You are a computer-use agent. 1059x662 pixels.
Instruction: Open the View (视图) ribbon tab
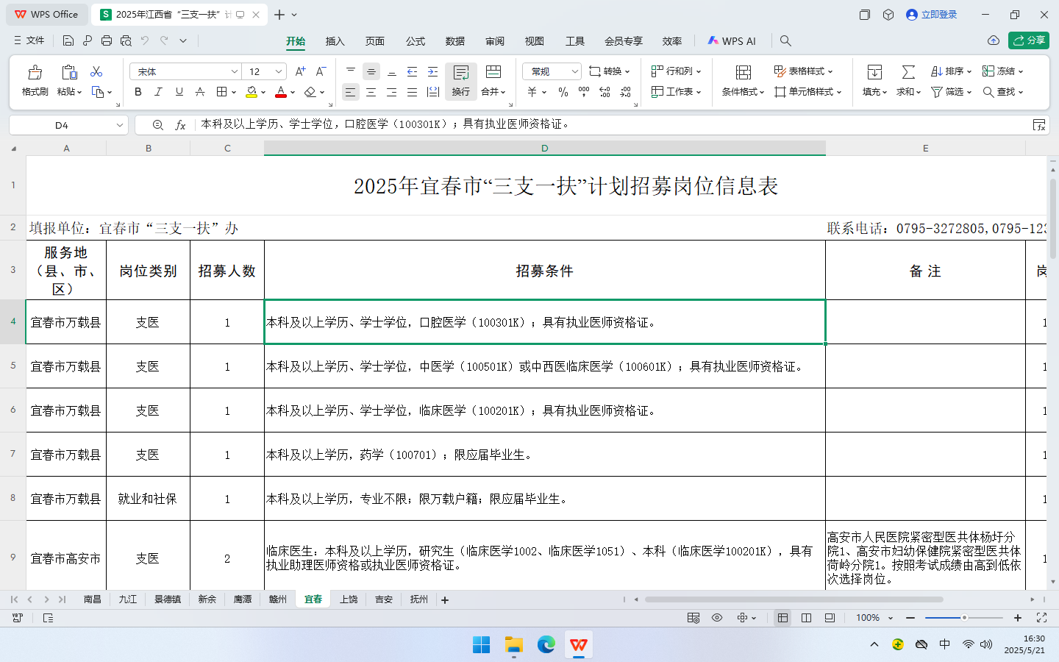point(535,41)
